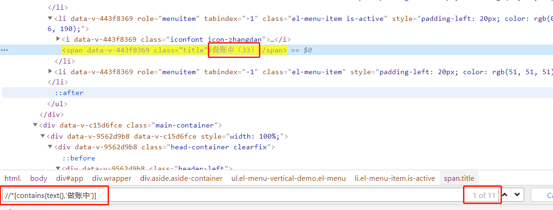The width and height of the screenshot is (553, 210).
Task: Expand the non-active el-menu-item li node
Action: [50, 72]
